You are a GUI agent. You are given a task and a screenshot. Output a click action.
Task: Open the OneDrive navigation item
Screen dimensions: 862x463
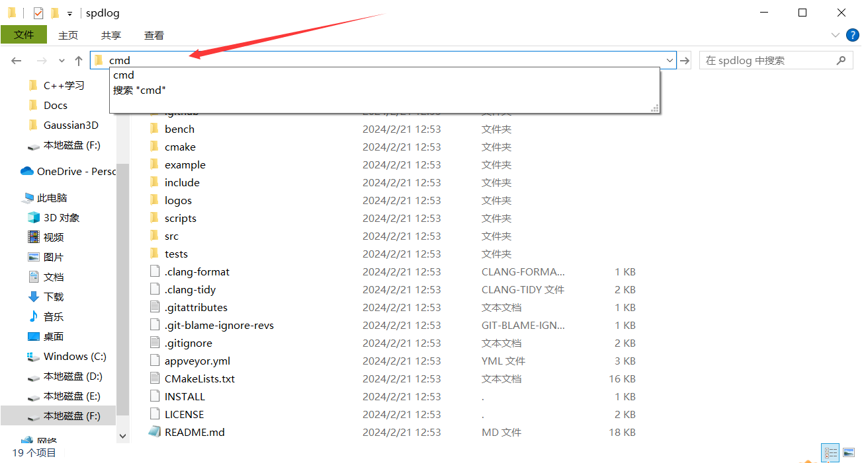click(67, 172)
